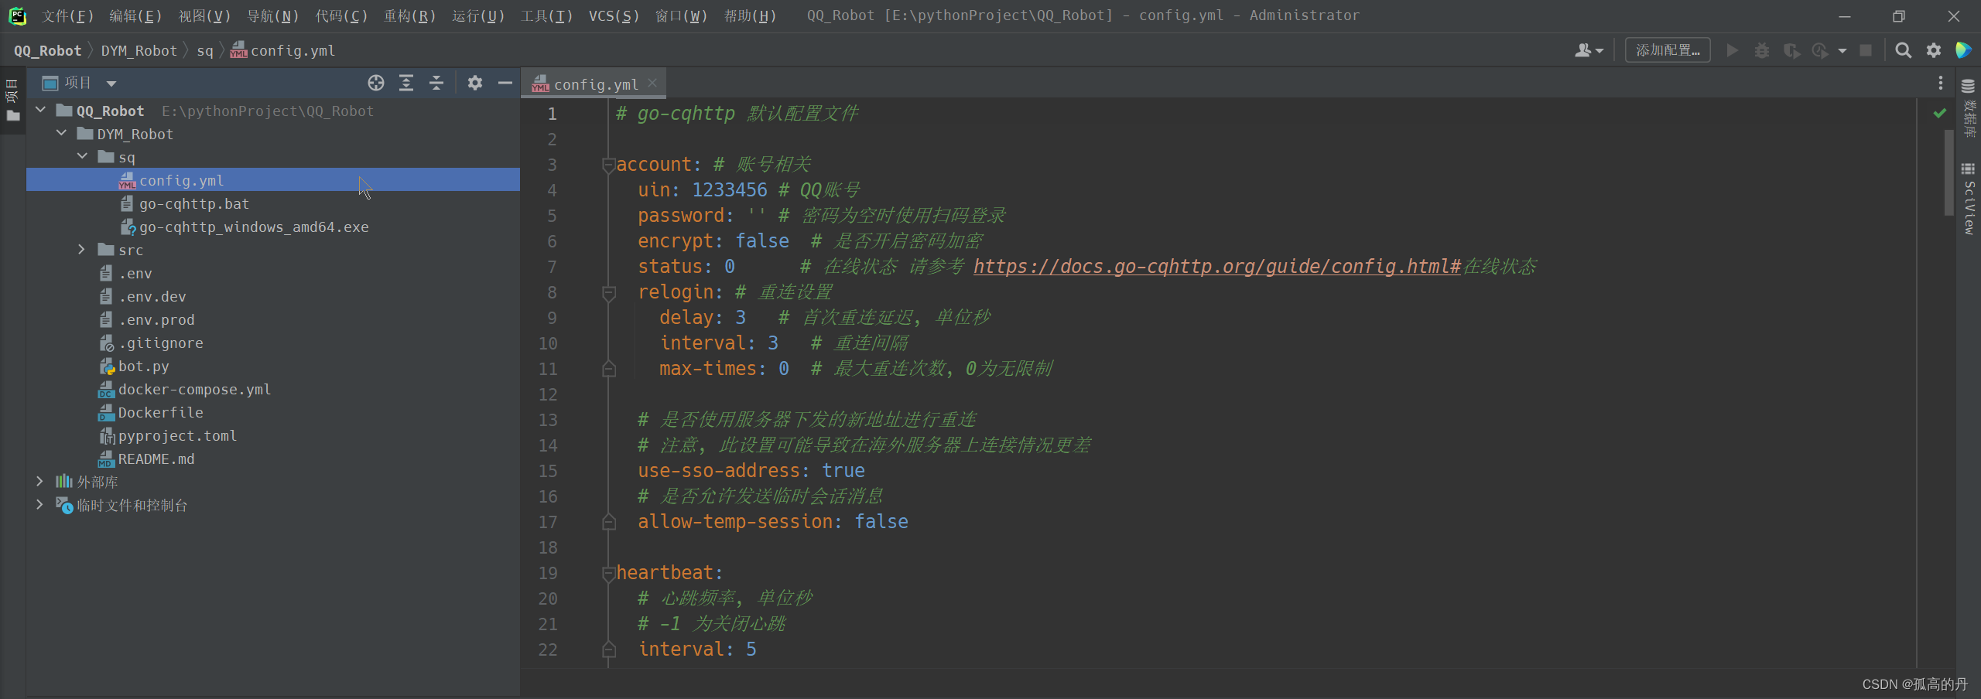Click the editor vertical scrollbar thumb
This screenshot has height=699, width=1981.
[x=1948, y=173]
